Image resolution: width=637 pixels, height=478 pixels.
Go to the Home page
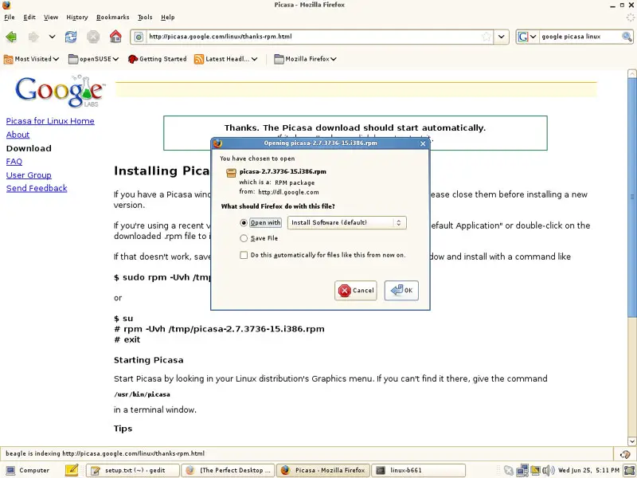[x=115, y=37]
